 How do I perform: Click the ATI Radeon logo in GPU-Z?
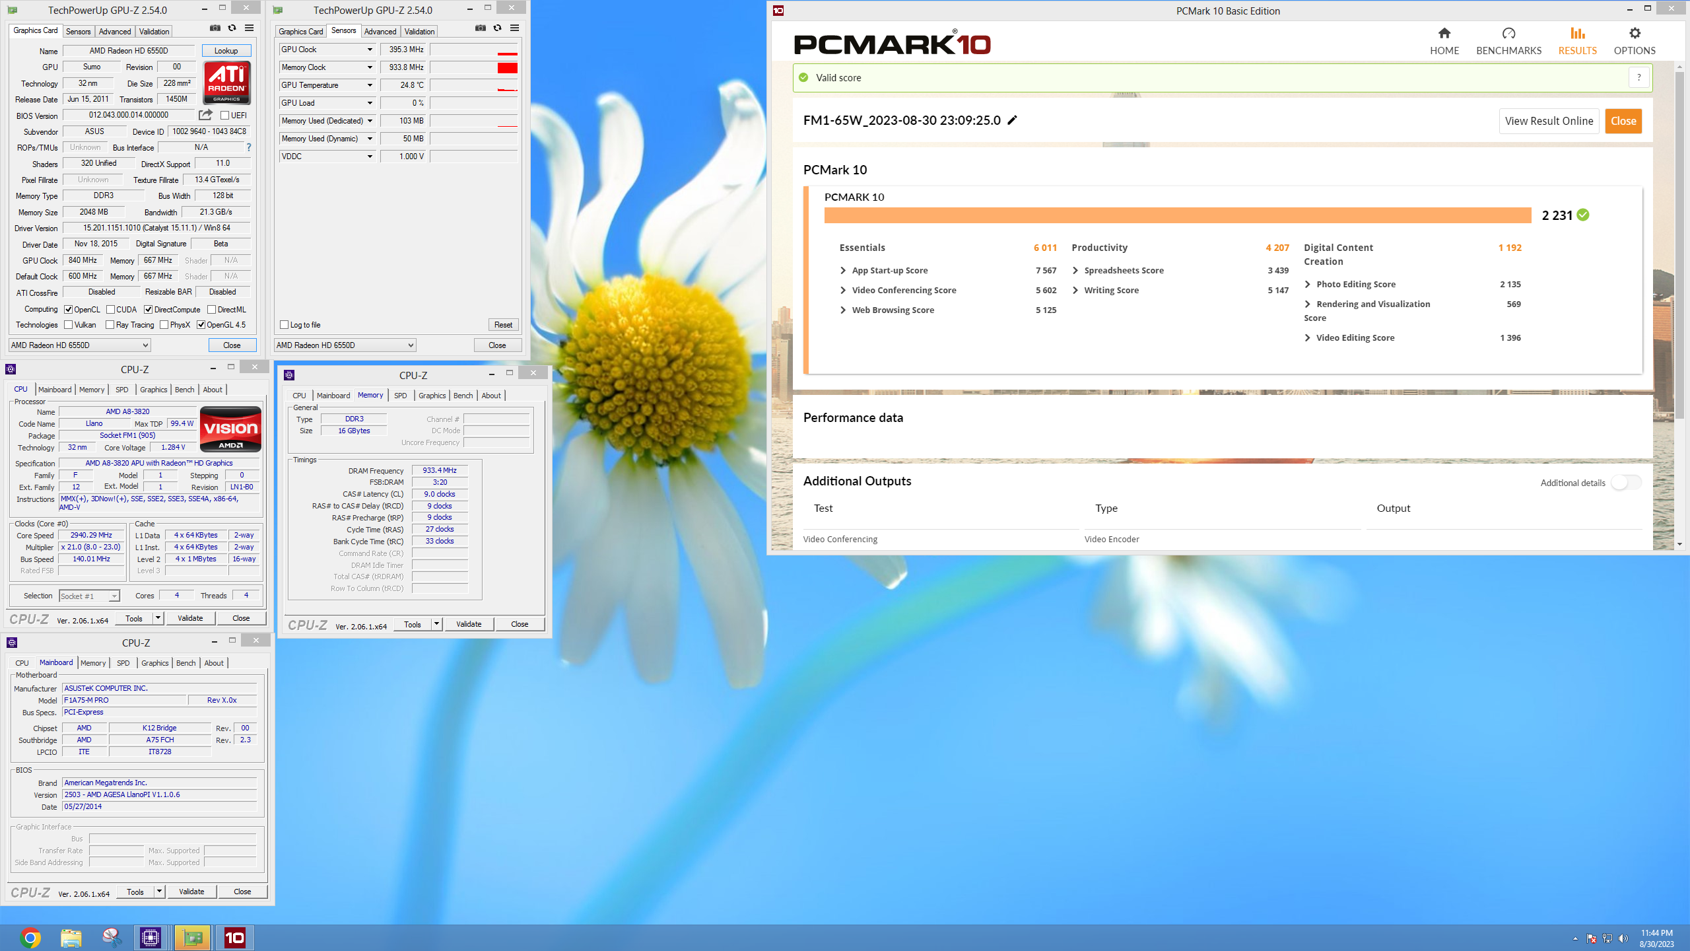[x=226, y=83]
